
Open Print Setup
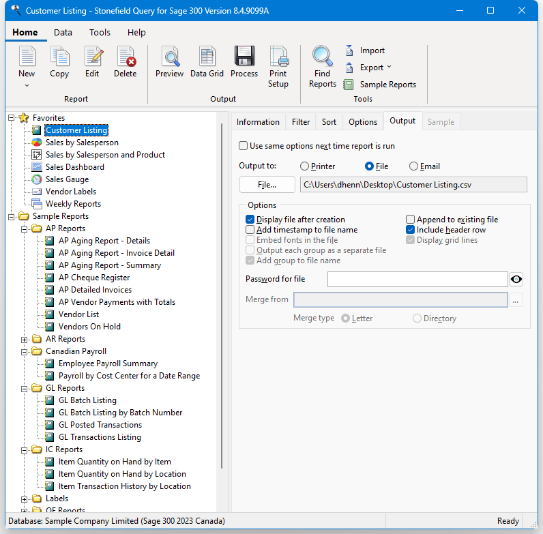pyautogui.click(x=278, y=67)
